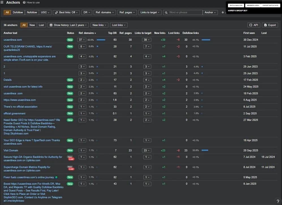Click the Members Area button
This screenshot has width=282, height=205.
253,5
